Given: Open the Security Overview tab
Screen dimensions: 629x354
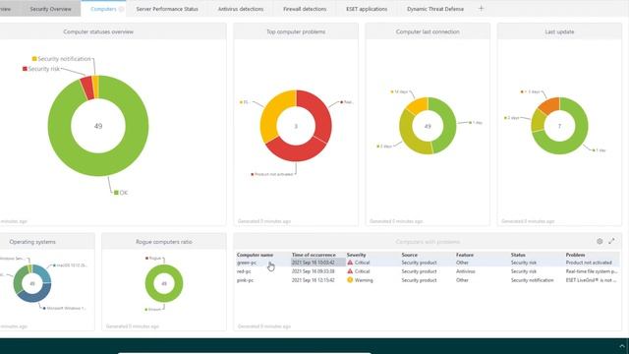Looking at the screenshot, I should [50, 9].
